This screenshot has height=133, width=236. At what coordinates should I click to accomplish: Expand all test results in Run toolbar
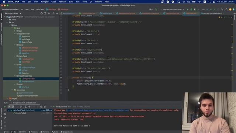tap(25, 107)
